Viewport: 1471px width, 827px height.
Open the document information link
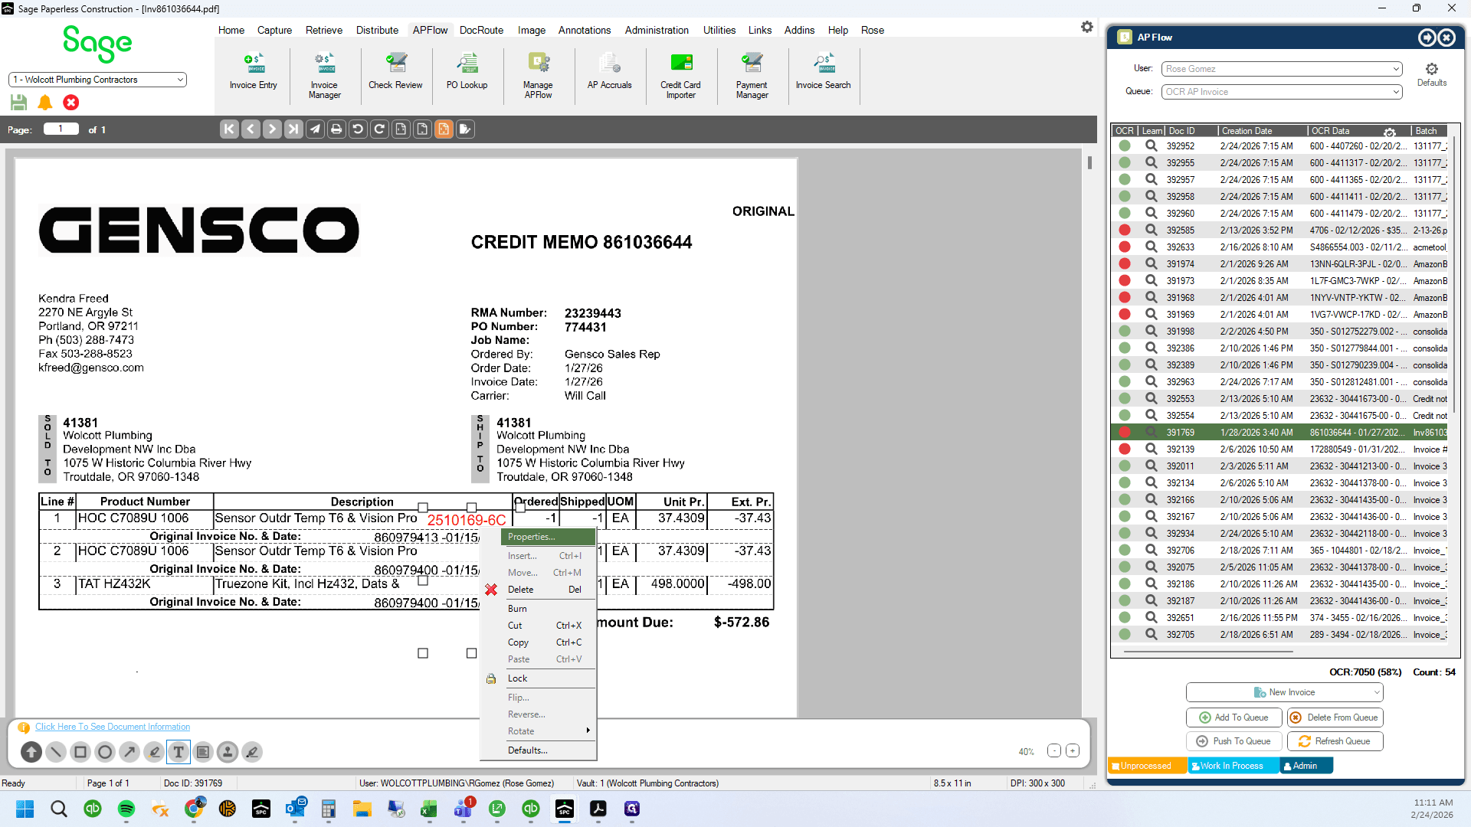[113, 727]
